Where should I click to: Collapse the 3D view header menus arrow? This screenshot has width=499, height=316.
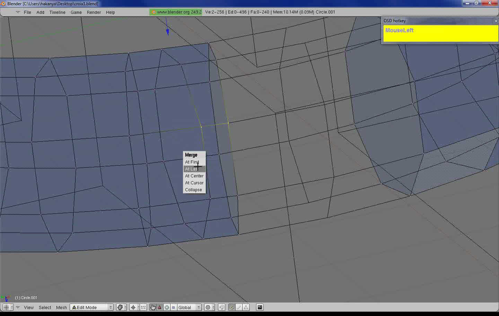(x=18, y=307)
